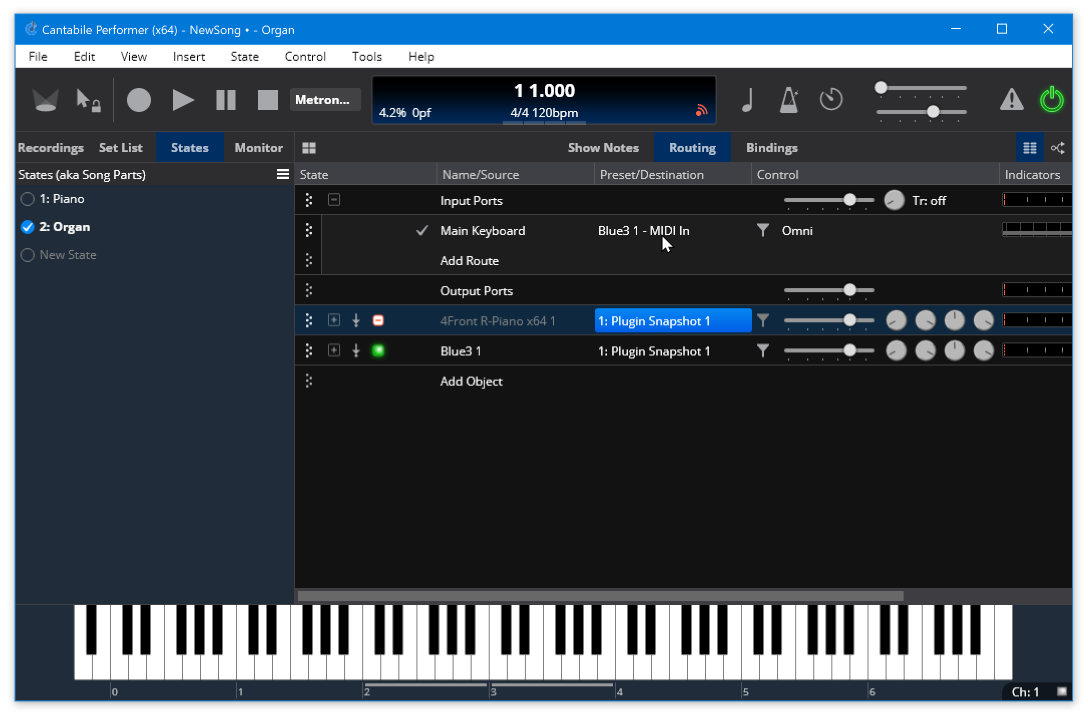This screenshot has width=1088, height=715.
Task: Toggle the 4Front R-Piano red suspend indicator
Action: click(378, 320)
